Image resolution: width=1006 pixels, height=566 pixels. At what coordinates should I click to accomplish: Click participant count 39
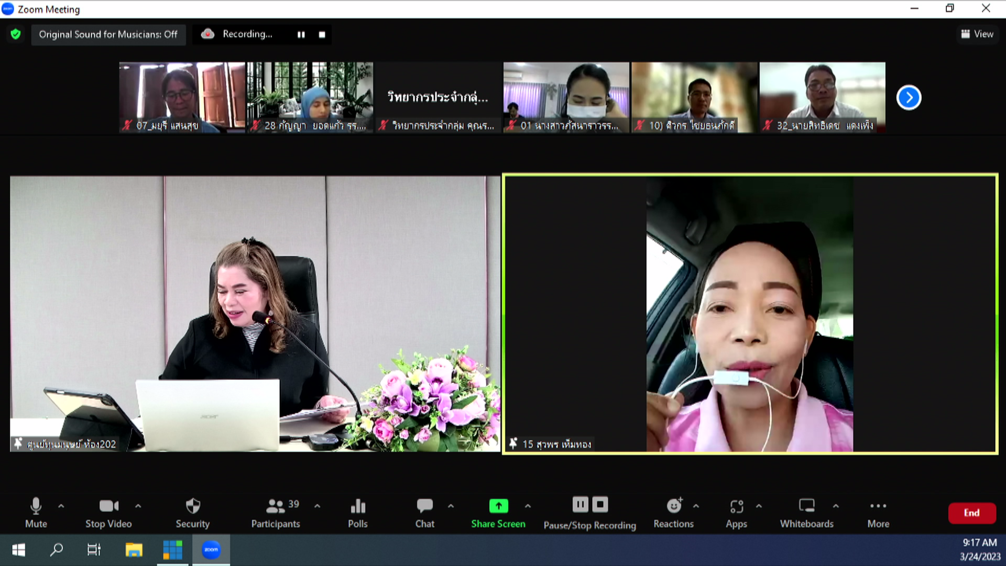293,504
